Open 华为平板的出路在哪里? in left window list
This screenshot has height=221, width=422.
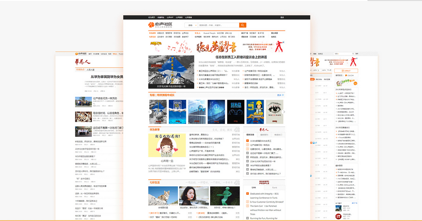coord(85,156)
